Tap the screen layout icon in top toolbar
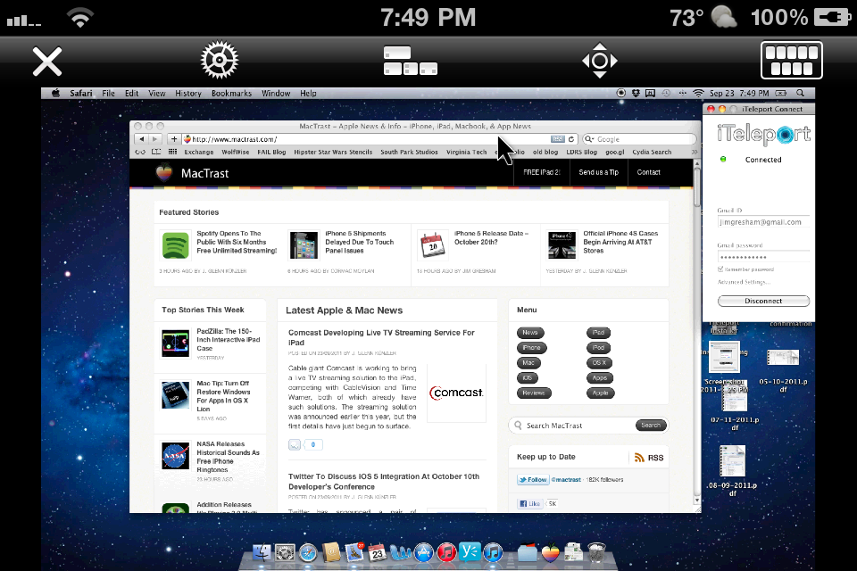Image resolution: width=857 pixels, height=571 pixels. click(x=410, y=61)
